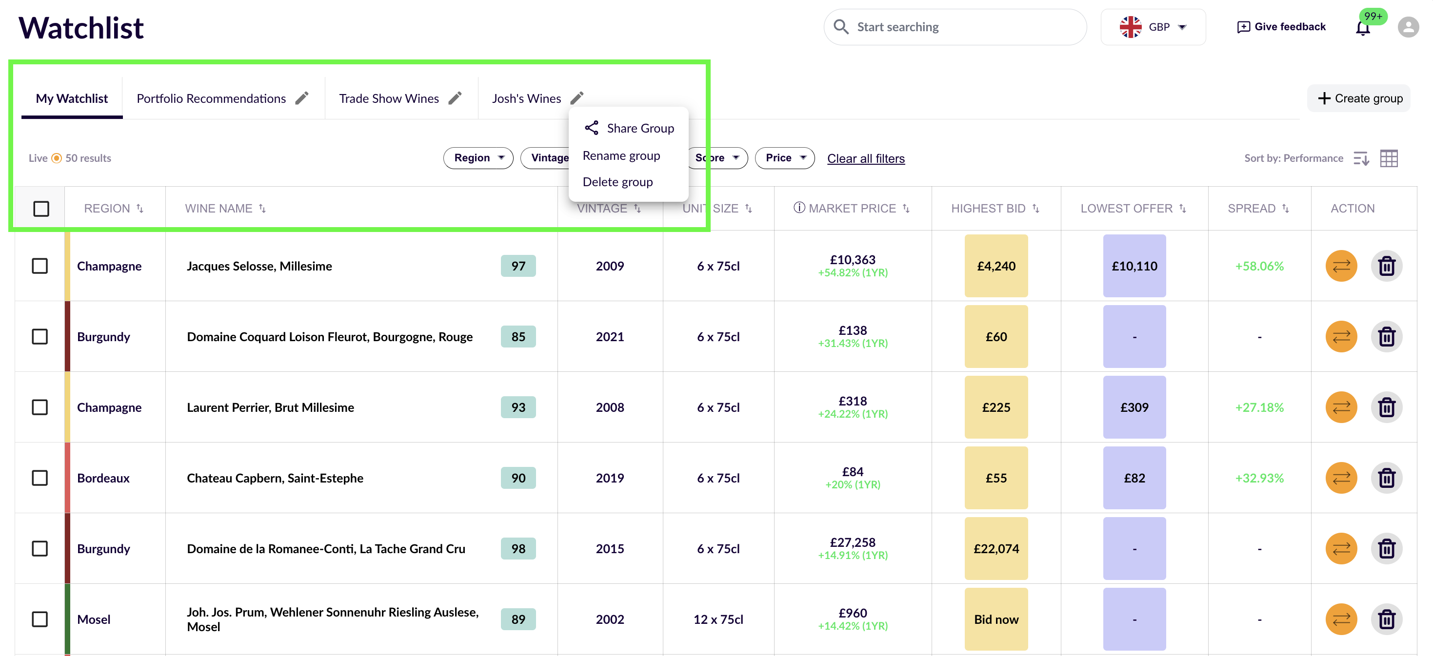Delete the Jacques Selosse wine with trash icon
Screen dimensions: 1433x656
click(1387, 266)
